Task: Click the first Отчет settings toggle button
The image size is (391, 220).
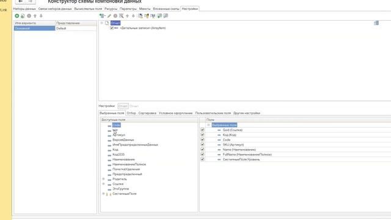Action: (123, 106)
